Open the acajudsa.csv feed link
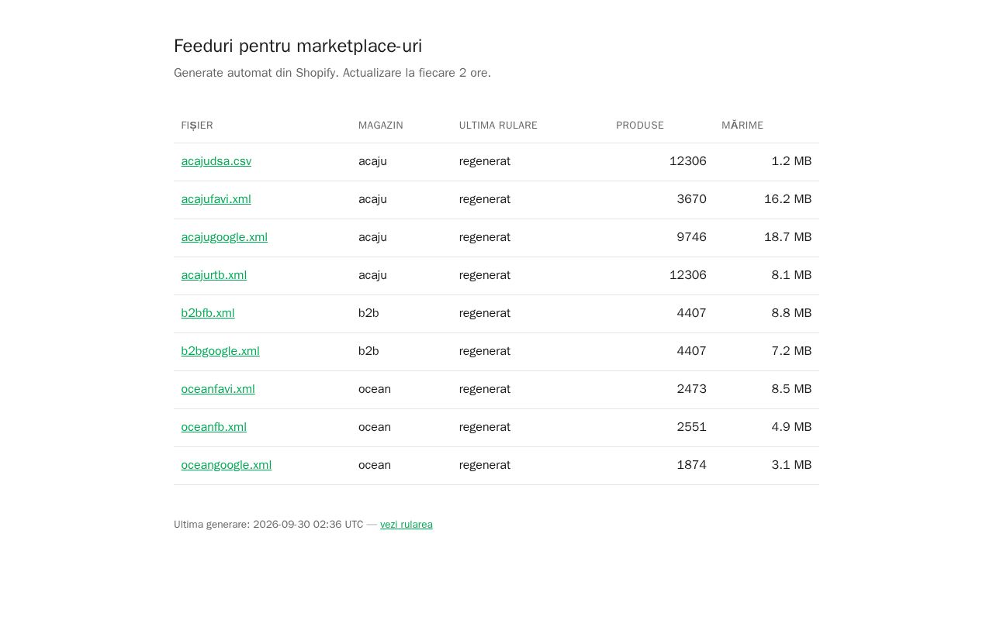Viewport: 993px width, 620px height. (x=216, y=161)
